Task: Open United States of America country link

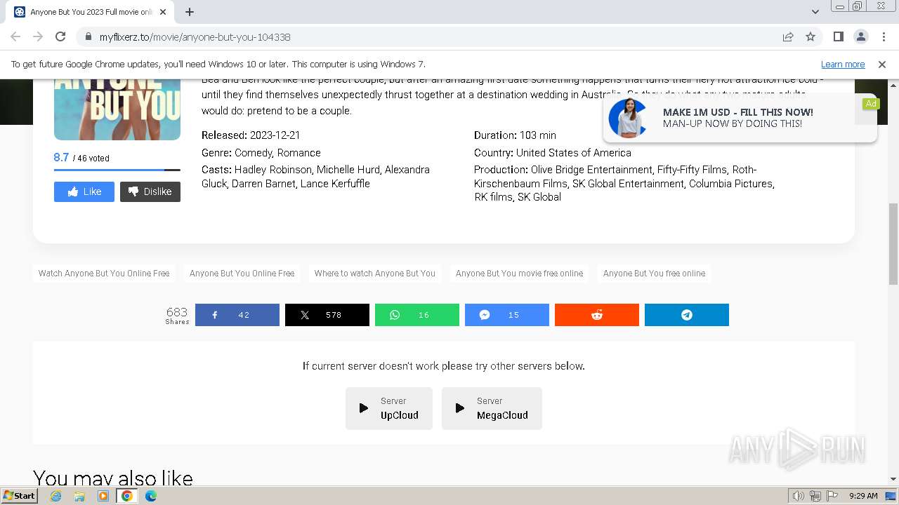Action: [574, 153]
